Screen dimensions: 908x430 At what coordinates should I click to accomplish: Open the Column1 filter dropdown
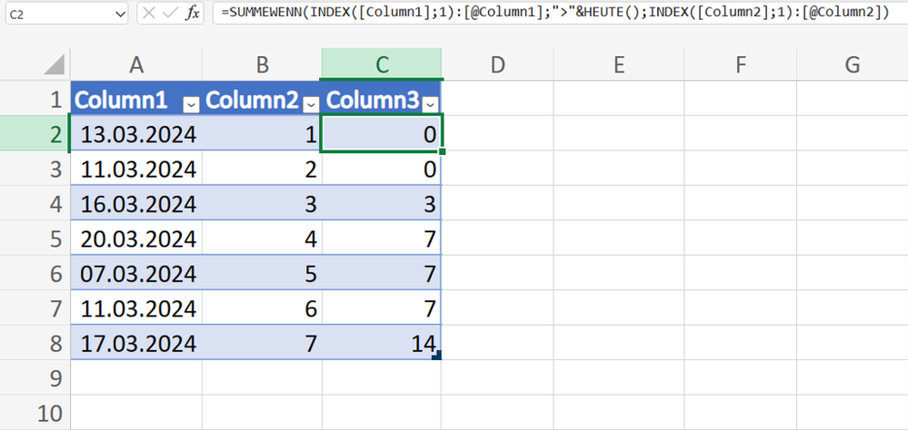191,104
